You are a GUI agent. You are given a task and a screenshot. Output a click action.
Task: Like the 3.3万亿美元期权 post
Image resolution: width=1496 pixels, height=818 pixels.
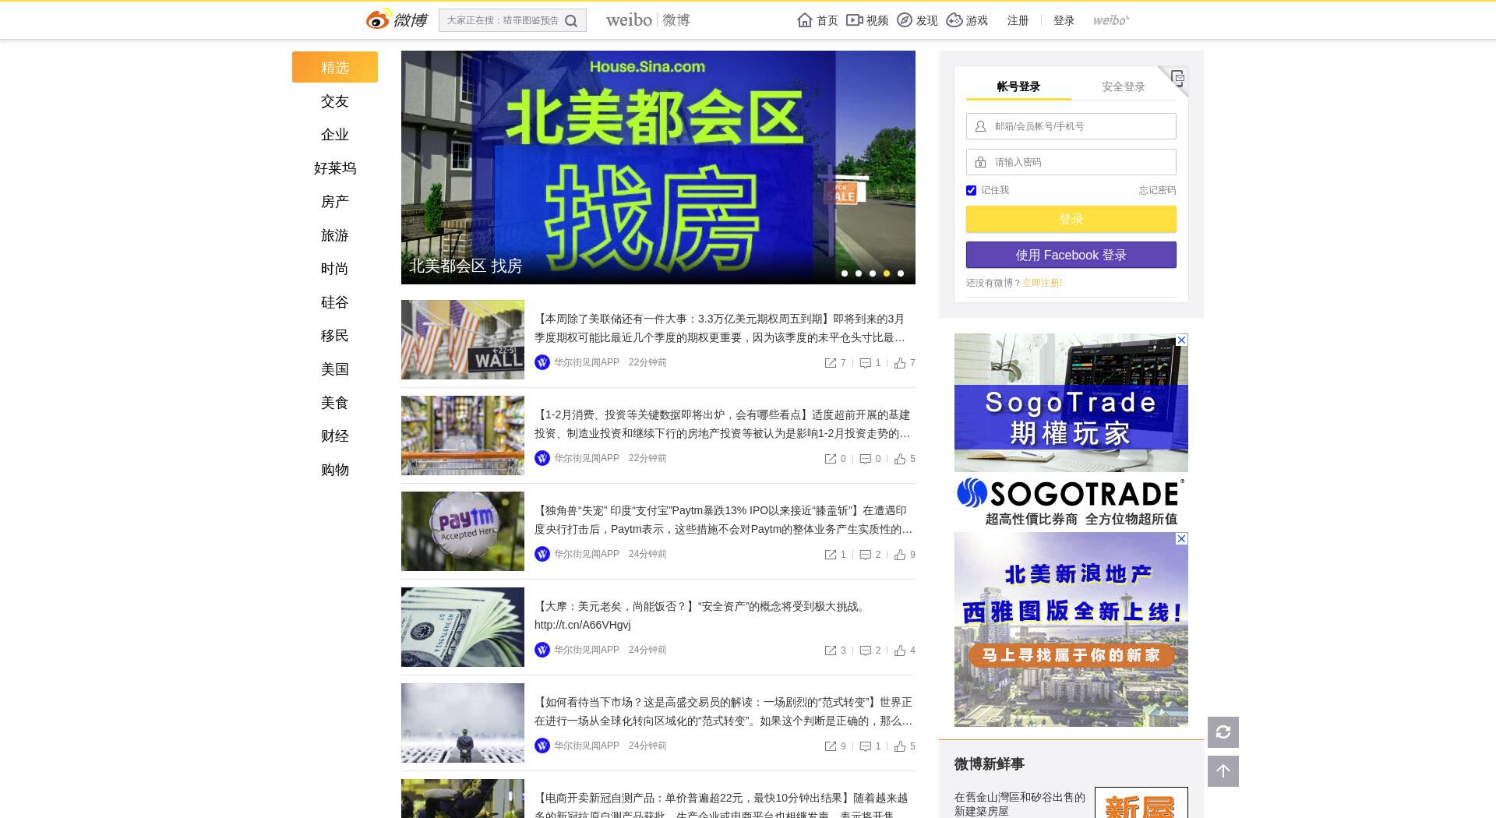[905, 363]
